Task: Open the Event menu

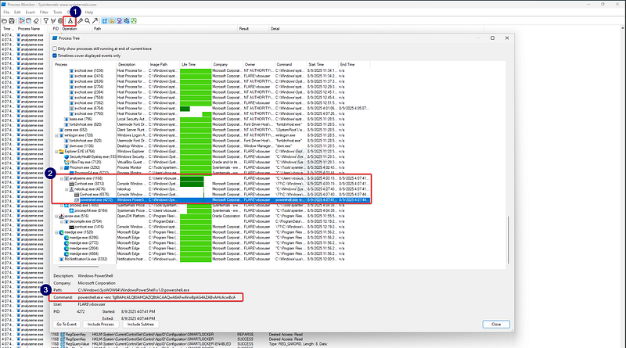Action: tap(30, 13)
